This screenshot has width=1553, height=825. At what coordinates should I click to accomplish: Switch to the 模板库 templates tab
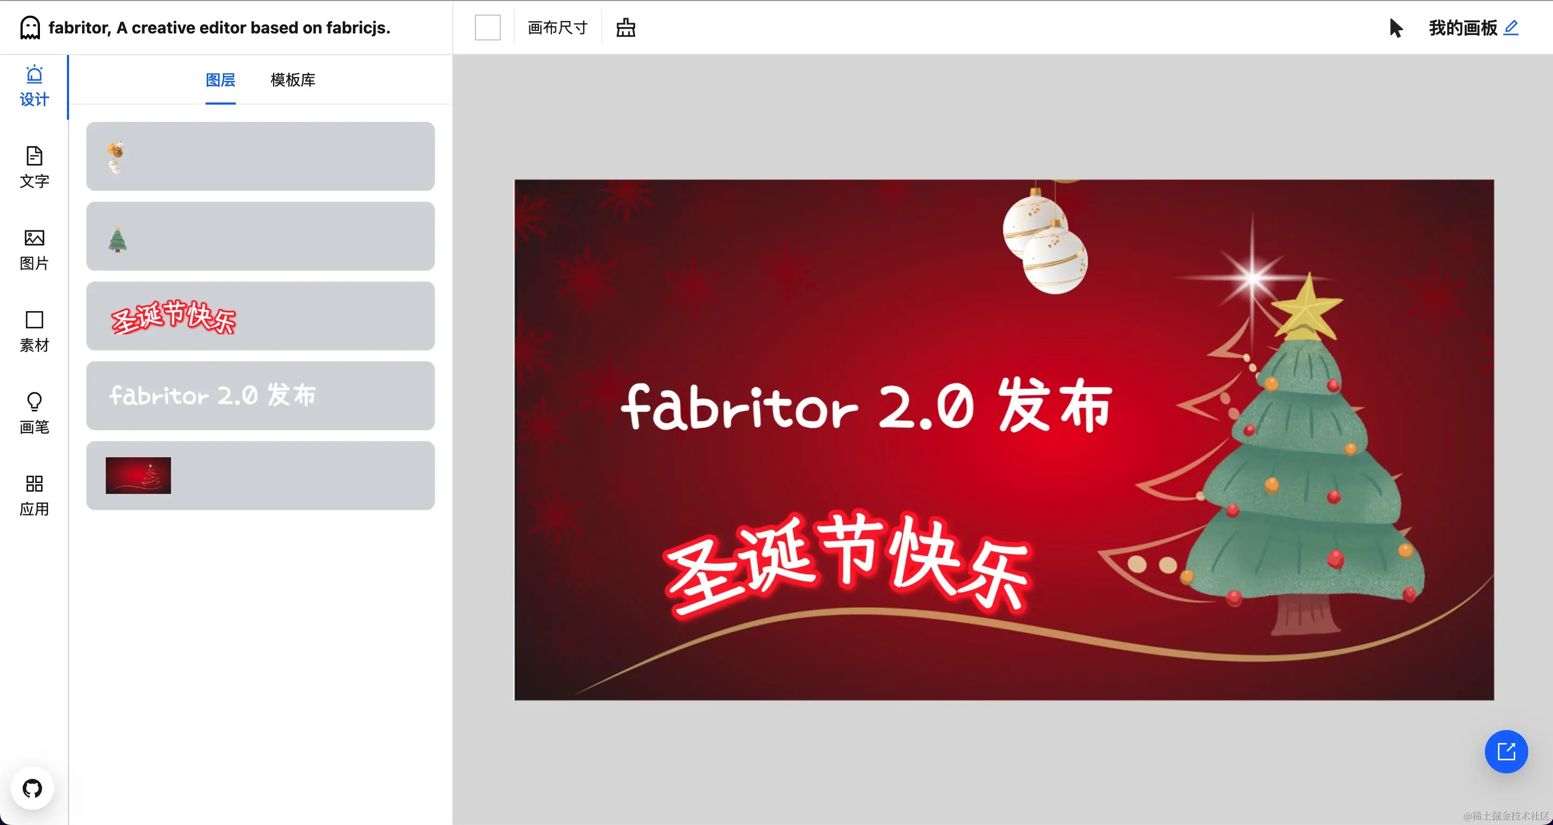292,80
